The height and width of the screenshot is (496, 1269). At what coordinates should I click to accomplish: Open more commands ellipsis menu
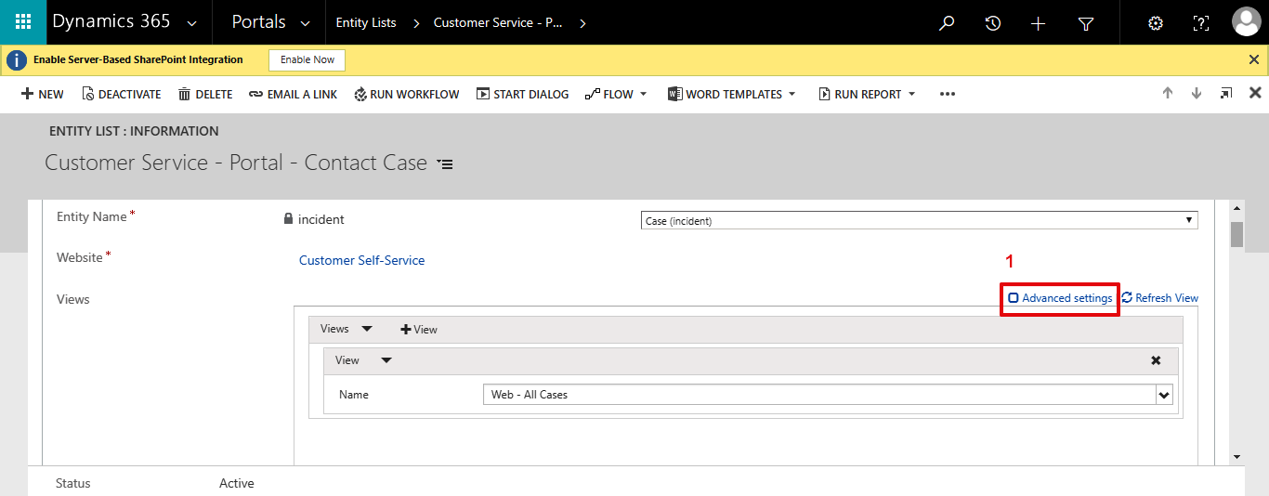click(x=948, y=94)
